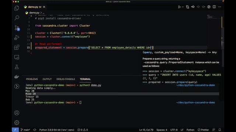
Task: Click the synchronize changes icon in status bar
Action: [35, 130]
